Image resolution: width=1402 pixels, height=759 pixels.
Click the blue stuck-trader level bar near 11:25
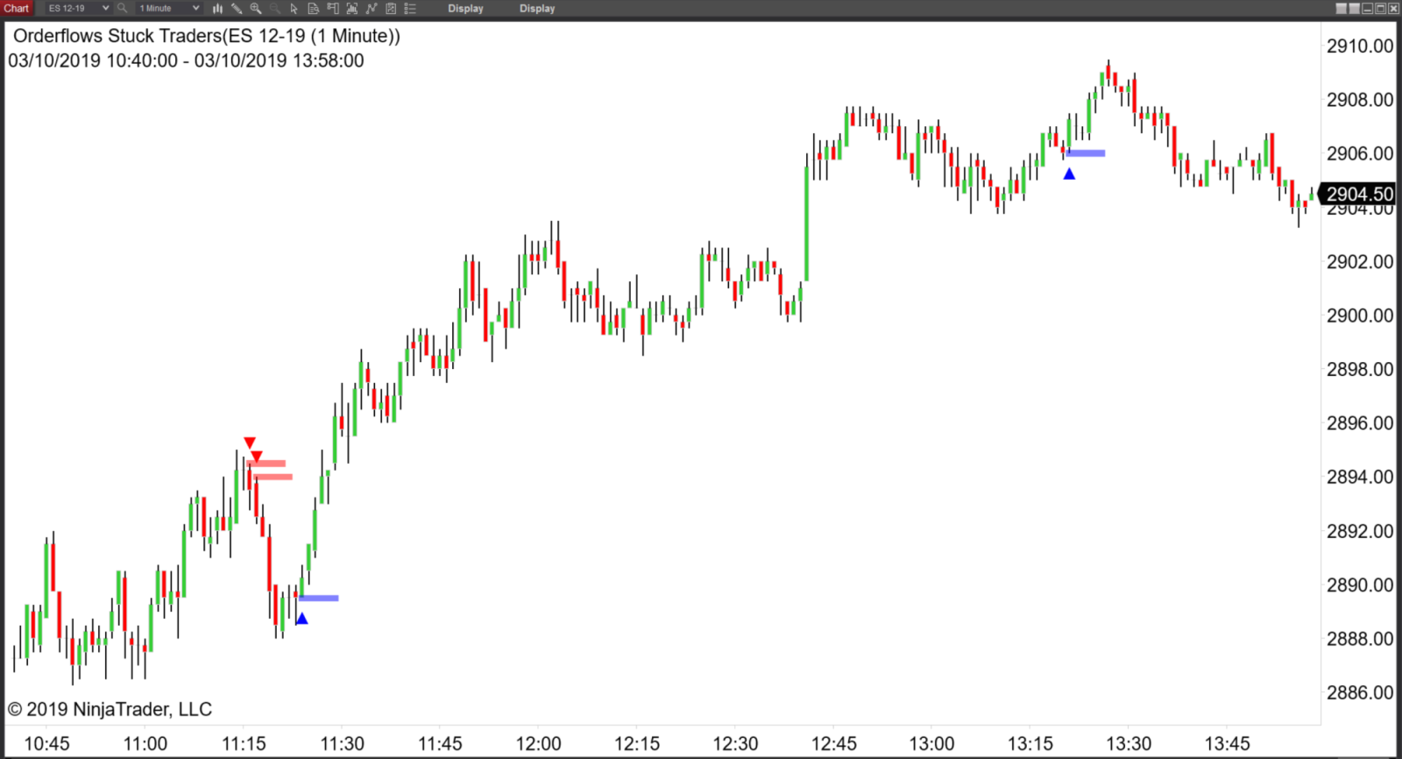318,599
